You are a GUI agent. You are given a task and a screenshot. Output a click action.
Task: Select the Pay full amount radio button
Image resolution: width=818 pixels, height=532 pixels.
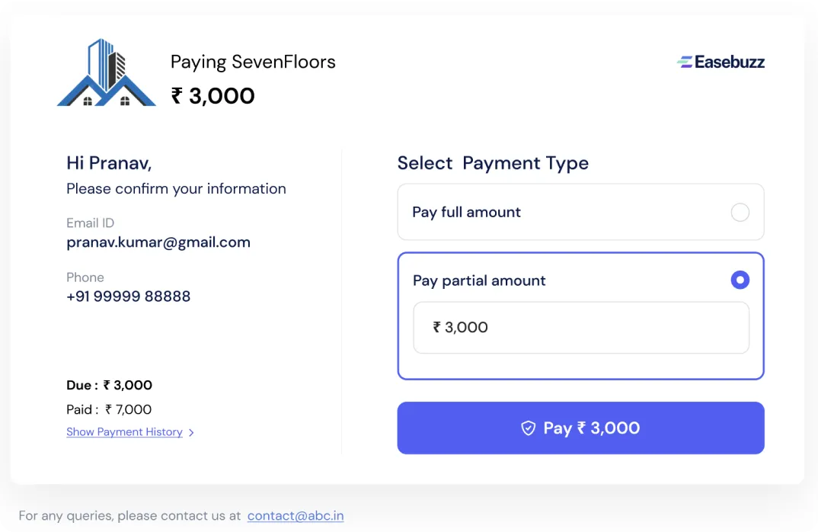click(740, 213)
